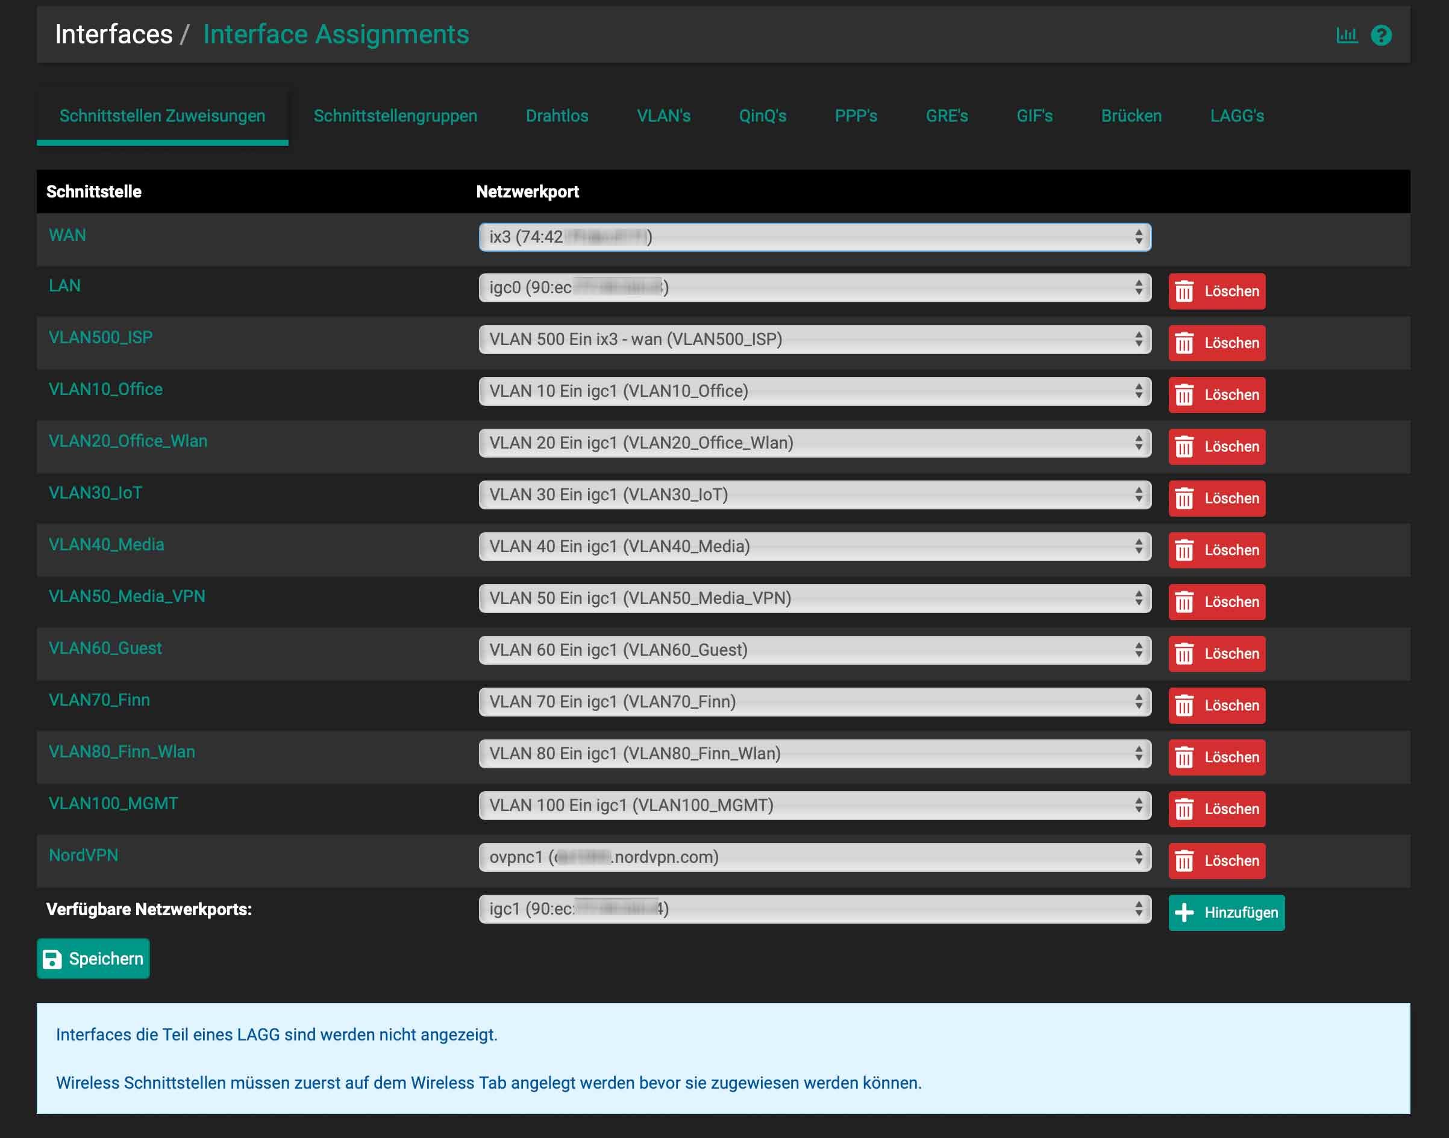Open the VLAN80_Finn_Wlan interface link
Screen dimensions: 1449x1138
tap(122, 751)
